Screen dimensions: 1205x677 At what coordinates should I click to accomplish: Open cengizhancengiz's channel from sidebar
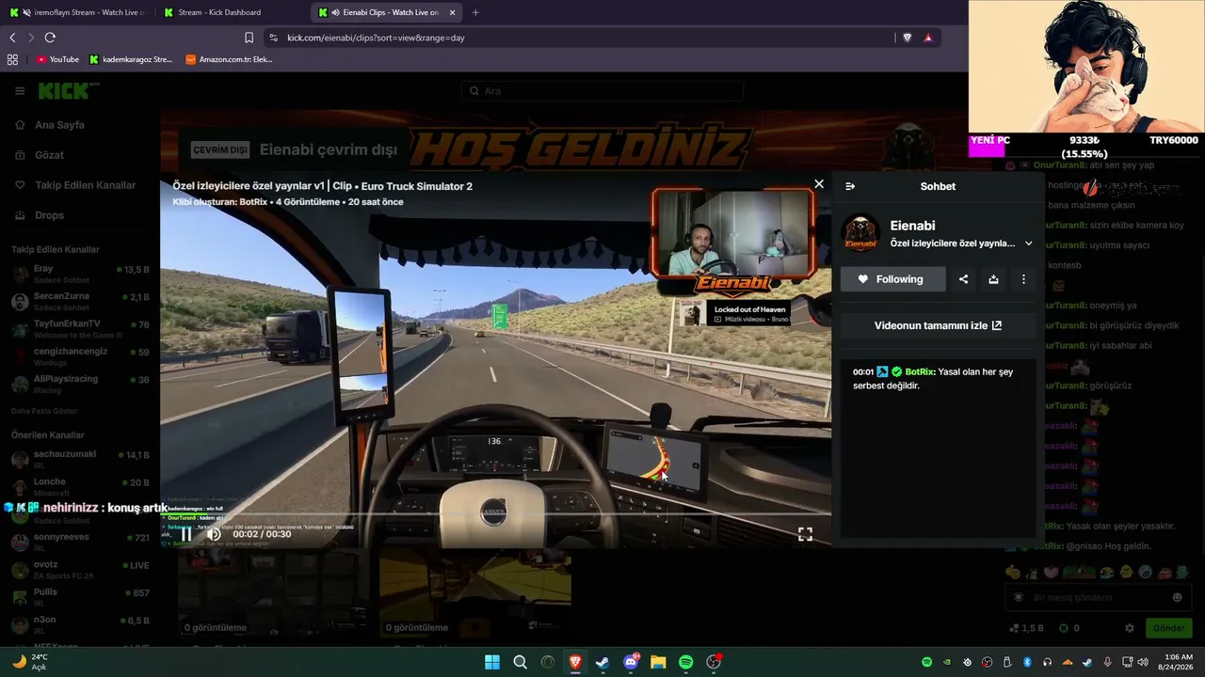click(80, 356)
